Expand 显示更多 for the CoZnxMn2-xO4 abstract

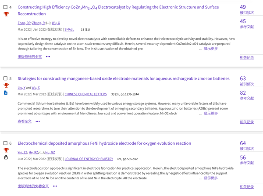tap(210, 49)
